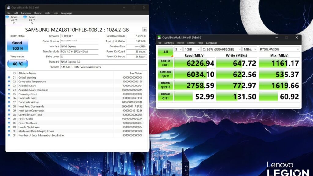Click the Features field S.M.A.R.T., TRIM

click(x=103, y=67)
